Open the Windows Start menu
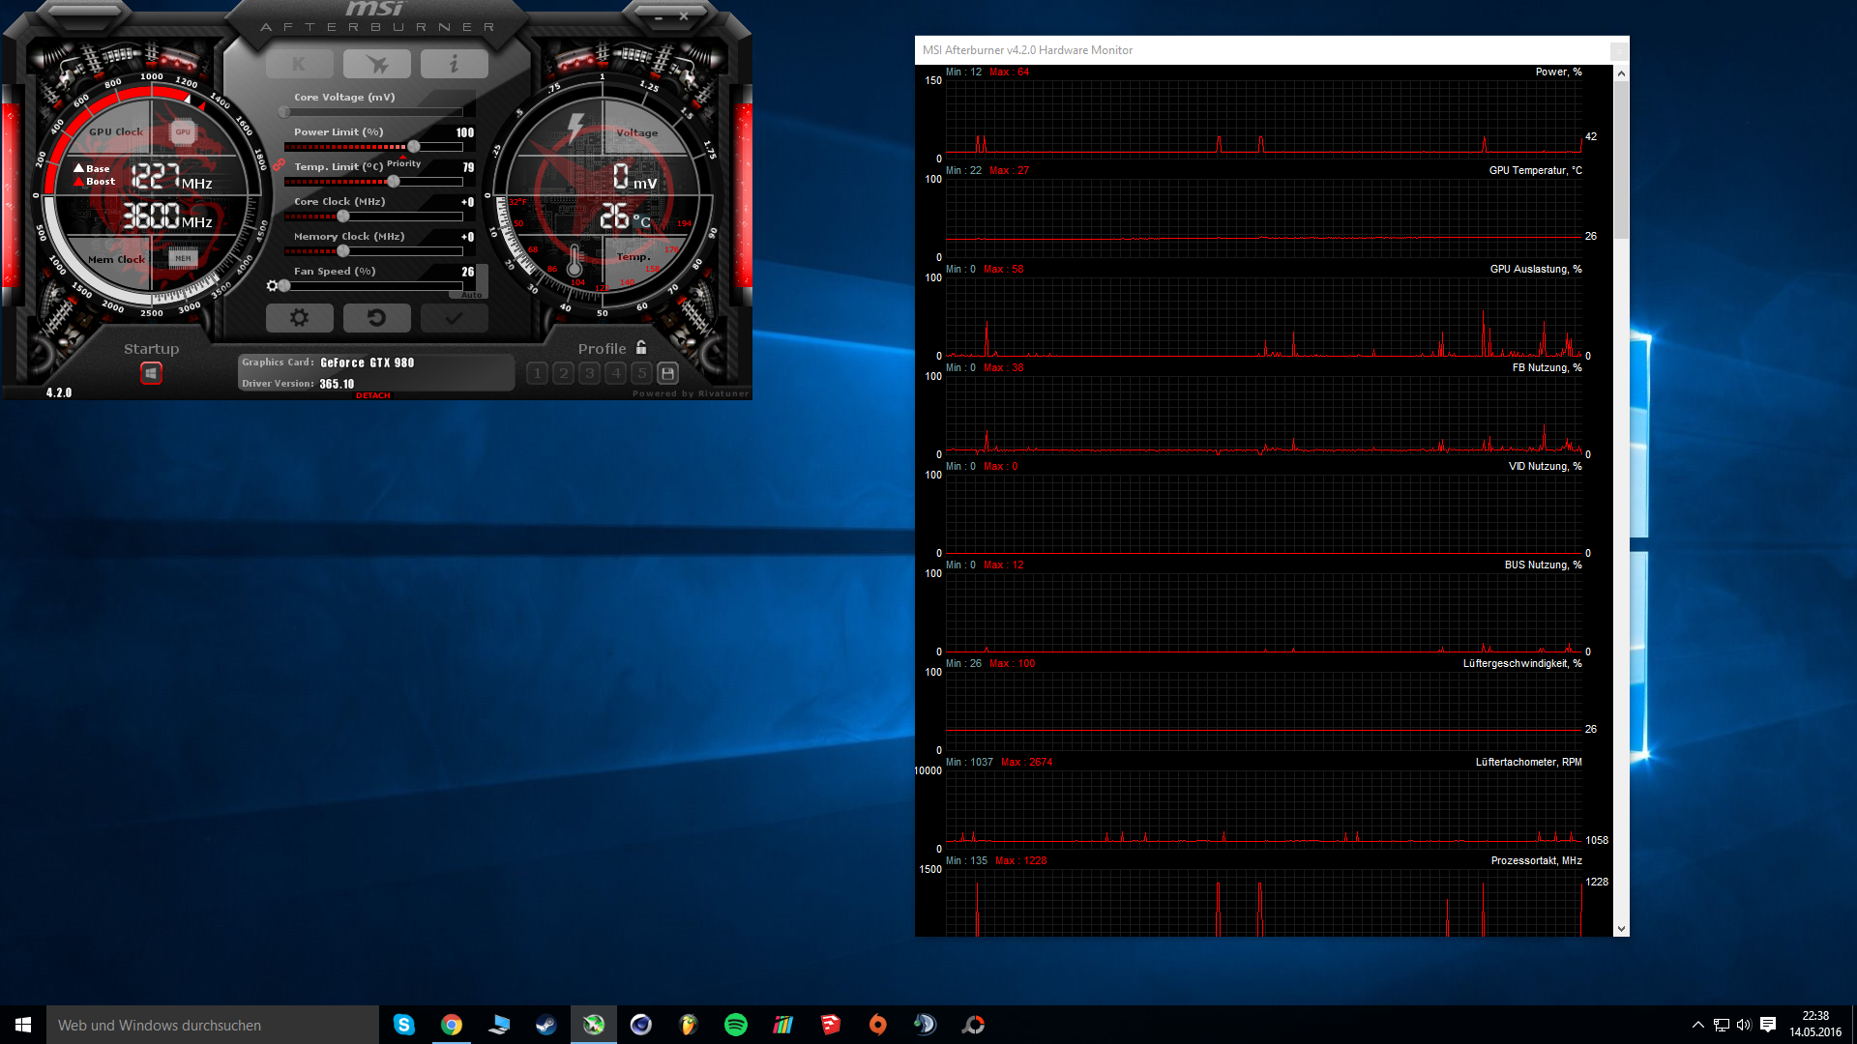1857x1044 pixels. coord(23,1025)
